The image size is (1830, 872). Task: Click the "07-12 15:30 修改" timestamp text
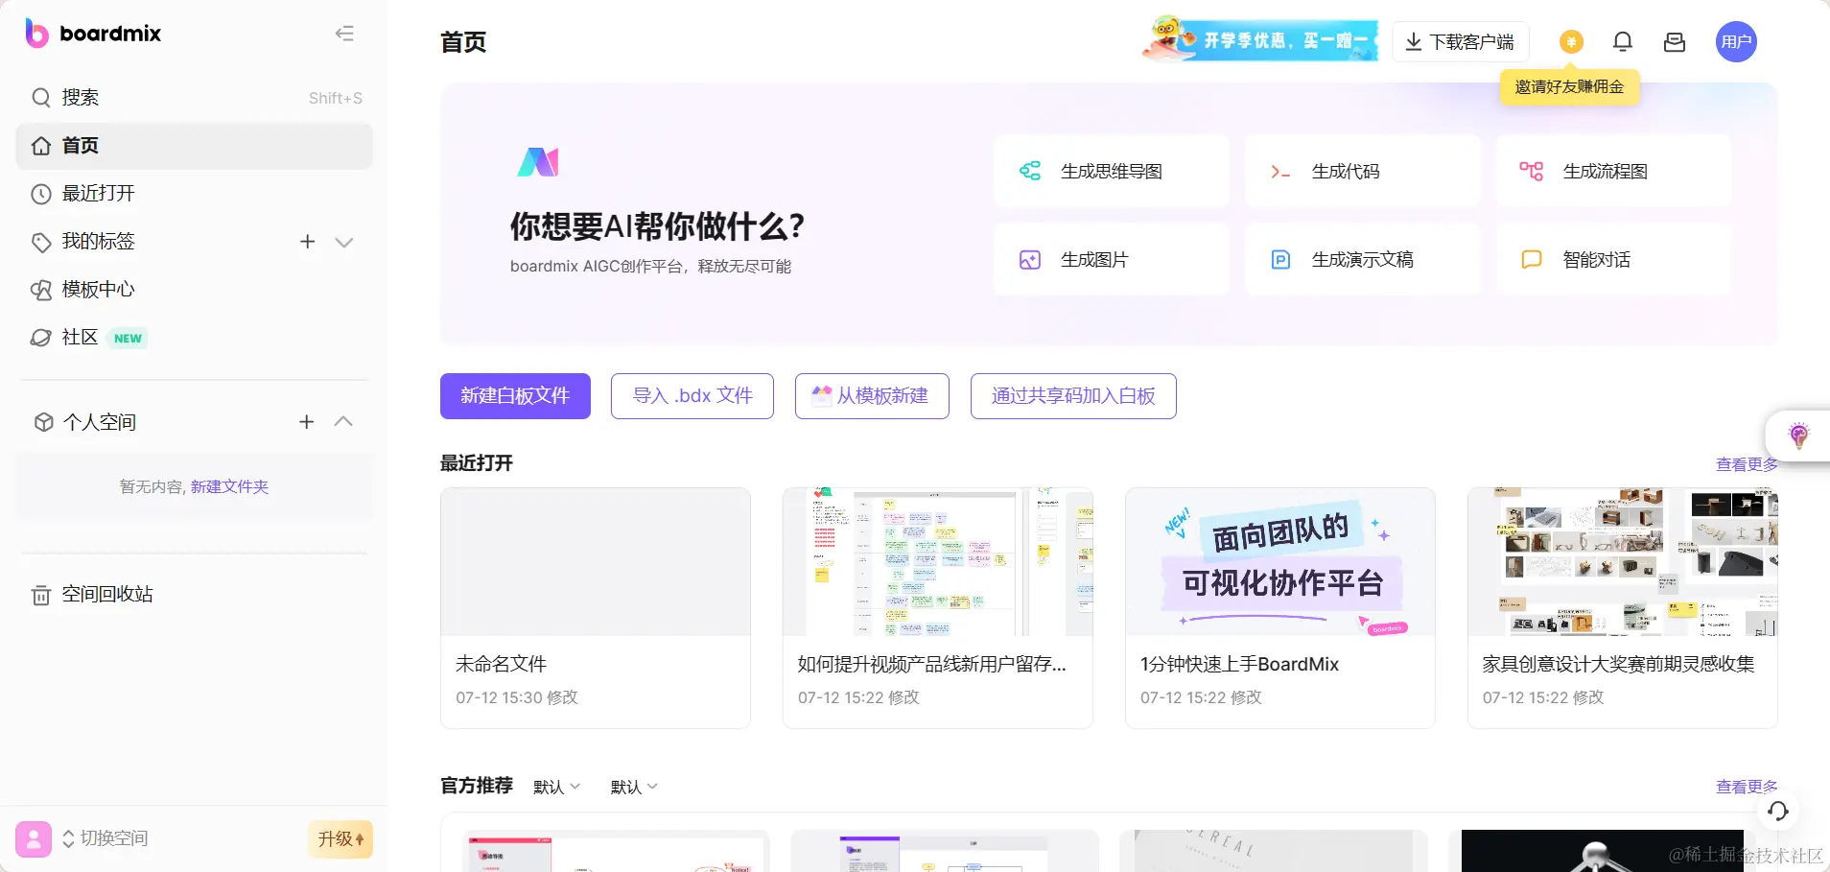[x=517, y=697]
